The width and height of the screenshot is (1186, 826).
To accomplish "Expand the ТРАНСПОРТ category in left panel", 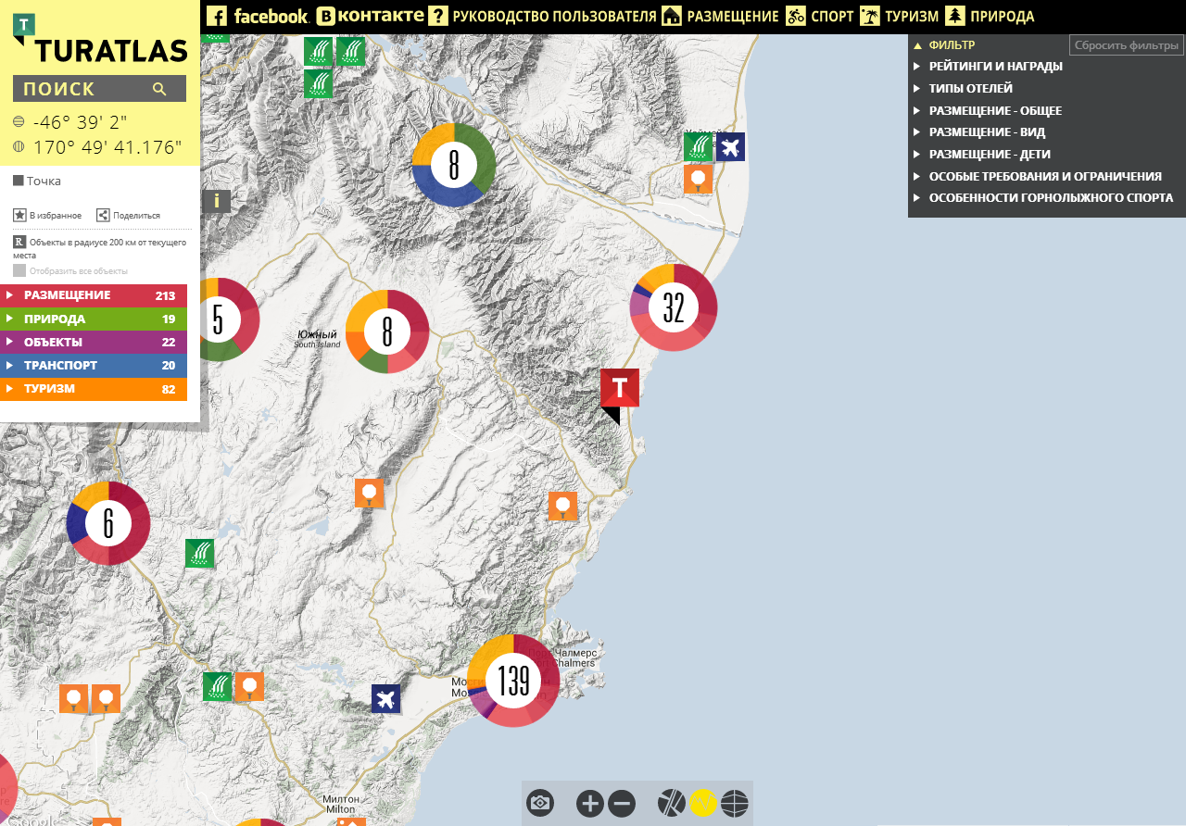I will [94, 366].
